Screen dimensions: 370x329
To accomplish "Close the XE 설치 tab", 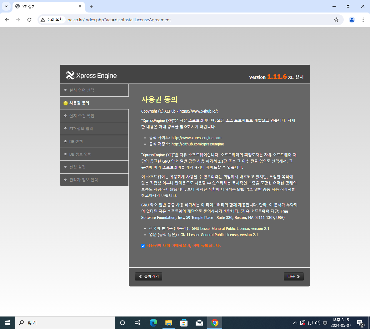I will pyautogui.click(x=80, y=6).
